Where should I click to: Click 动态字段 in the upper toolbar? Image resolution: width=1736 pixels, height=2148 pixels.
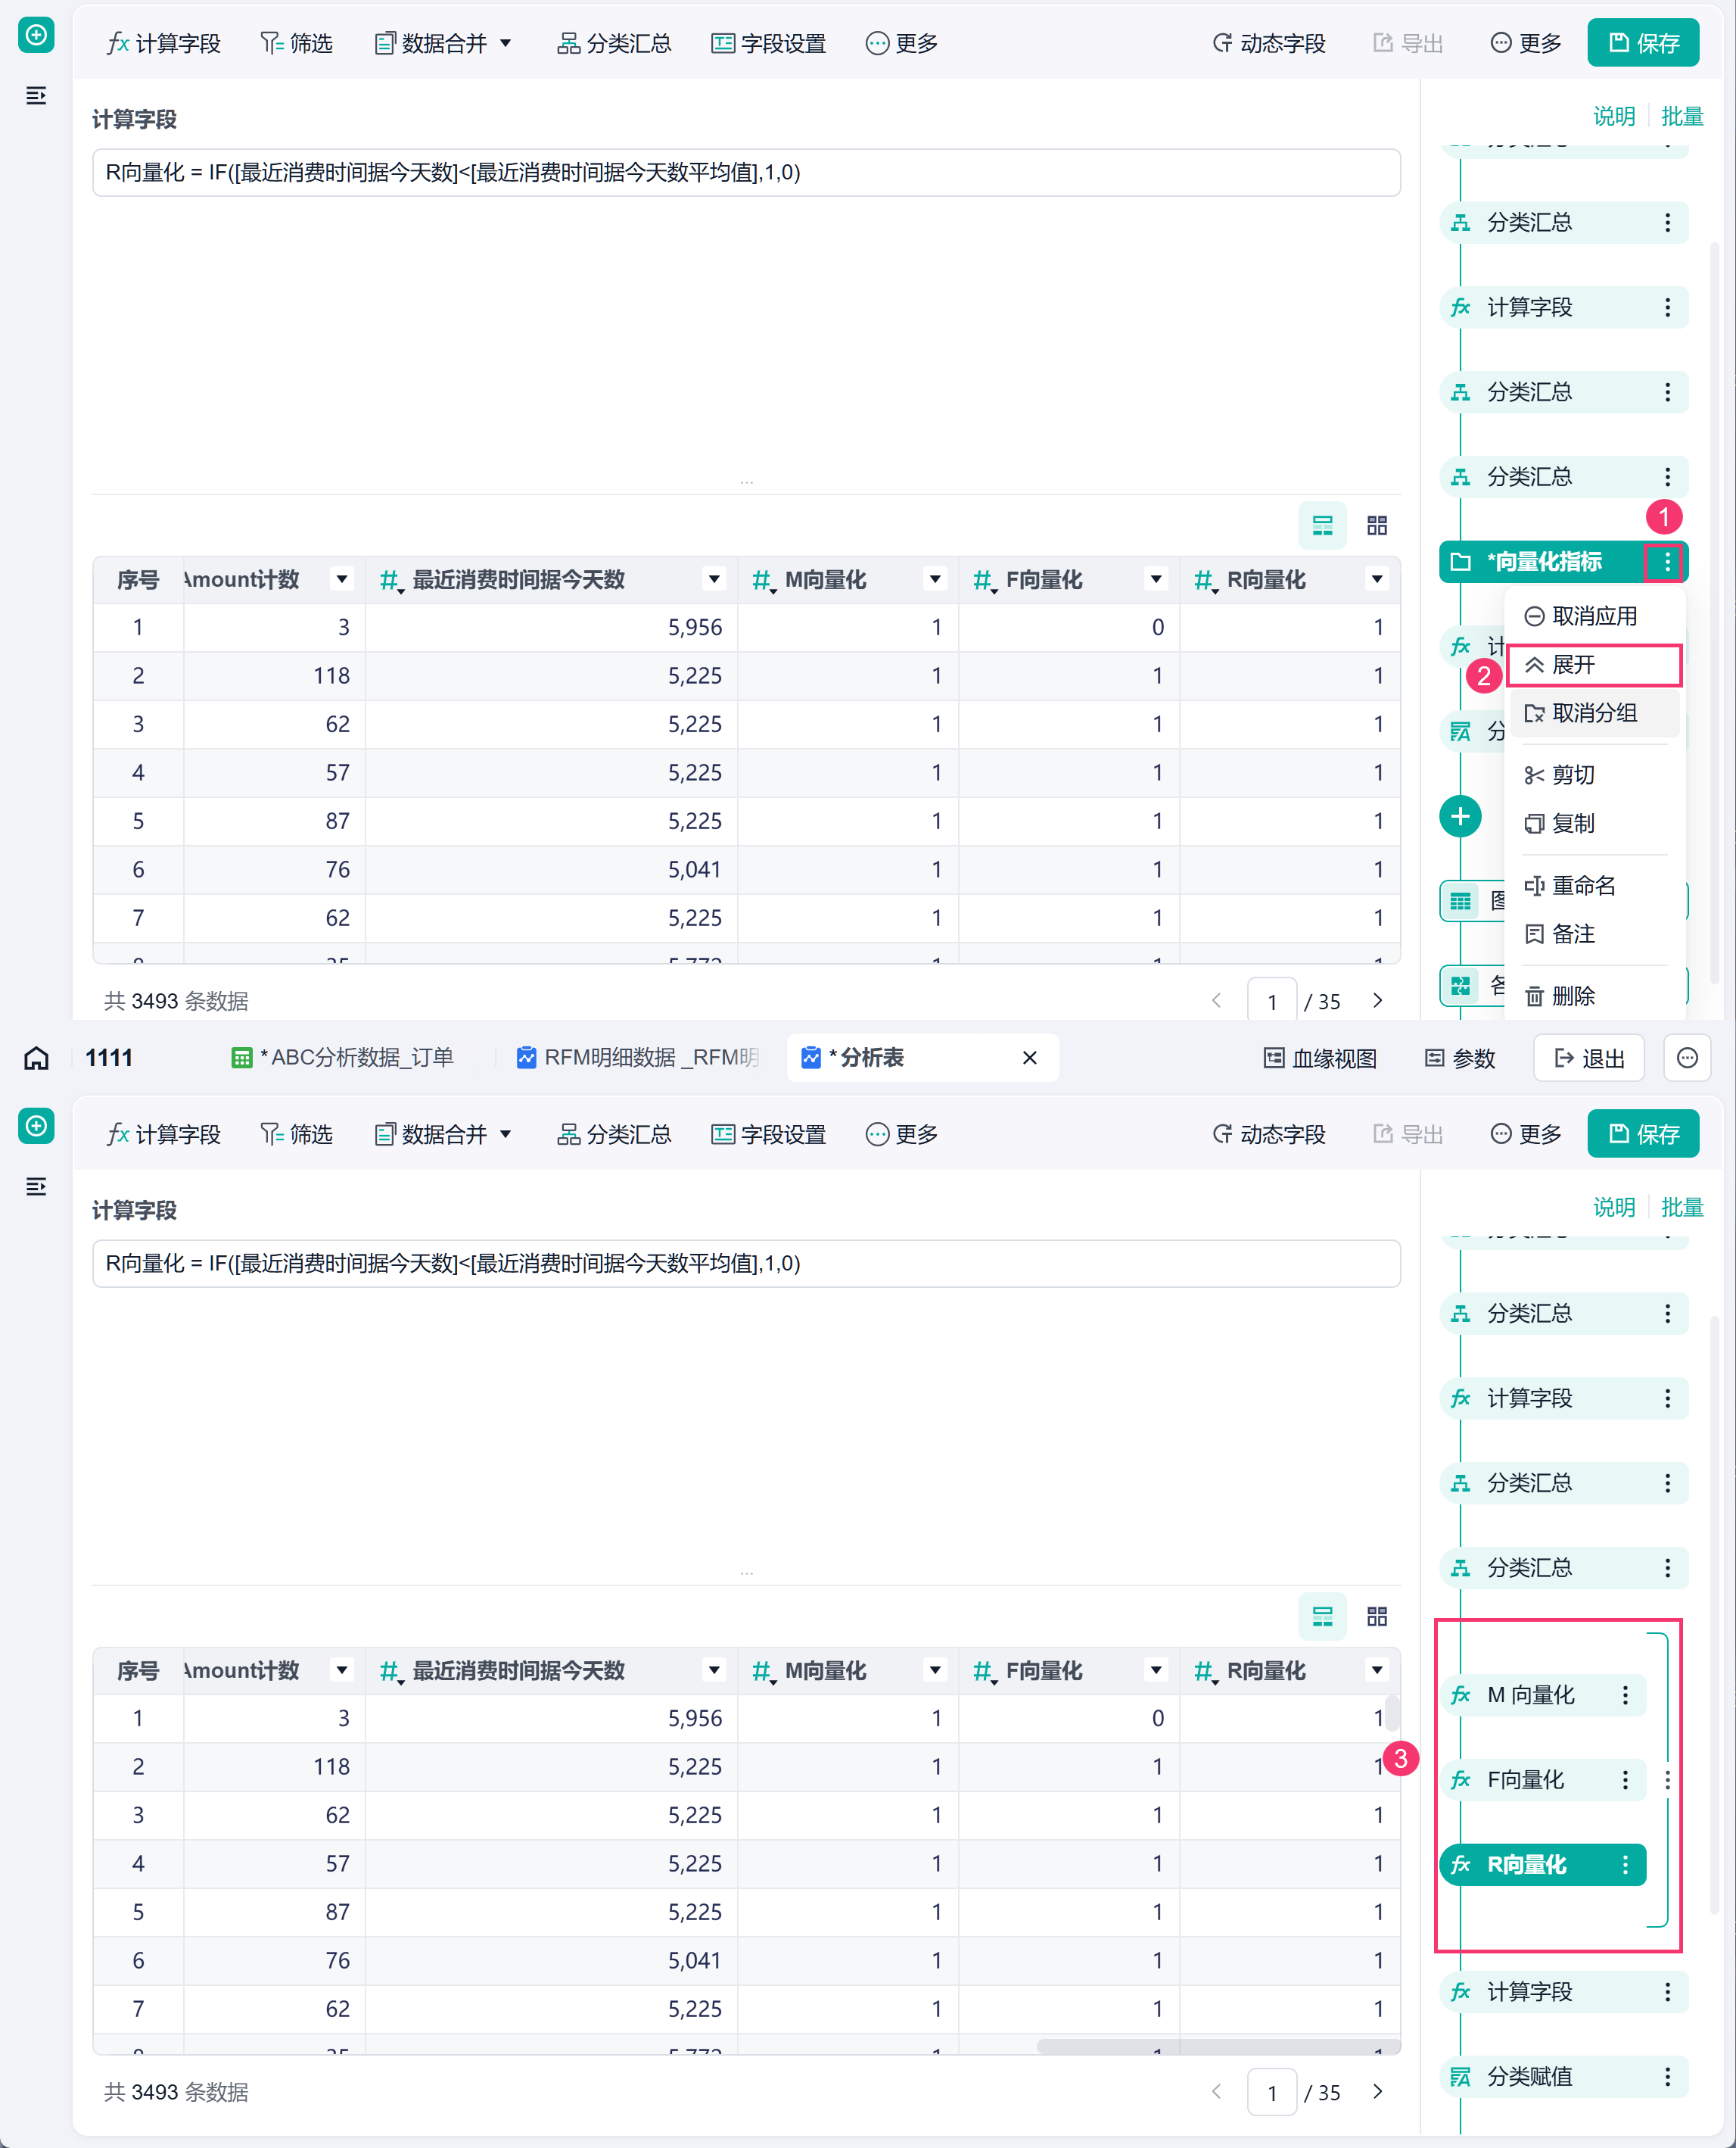point(1269,43)
